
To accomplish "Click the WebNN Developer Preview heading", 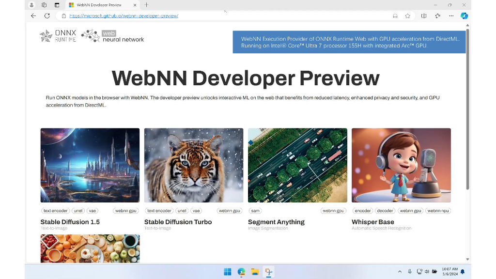I will pyautogui.click(x=246, y=78).
